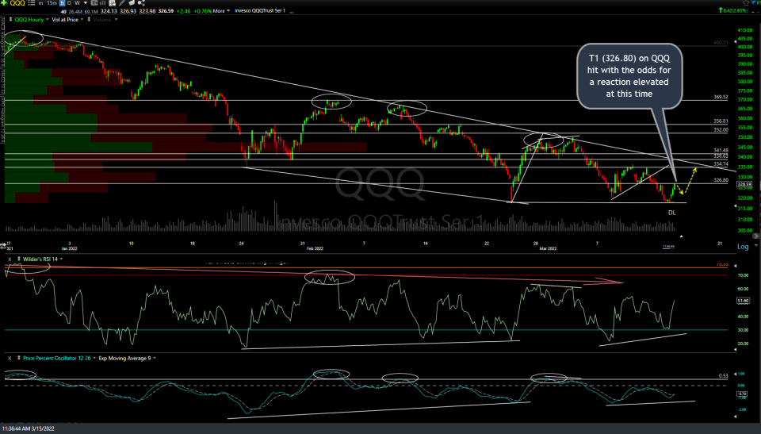Viewport: 761px width, 434px height.
Task: Close the Wilder's RSI pane
Action: [10, 259]
